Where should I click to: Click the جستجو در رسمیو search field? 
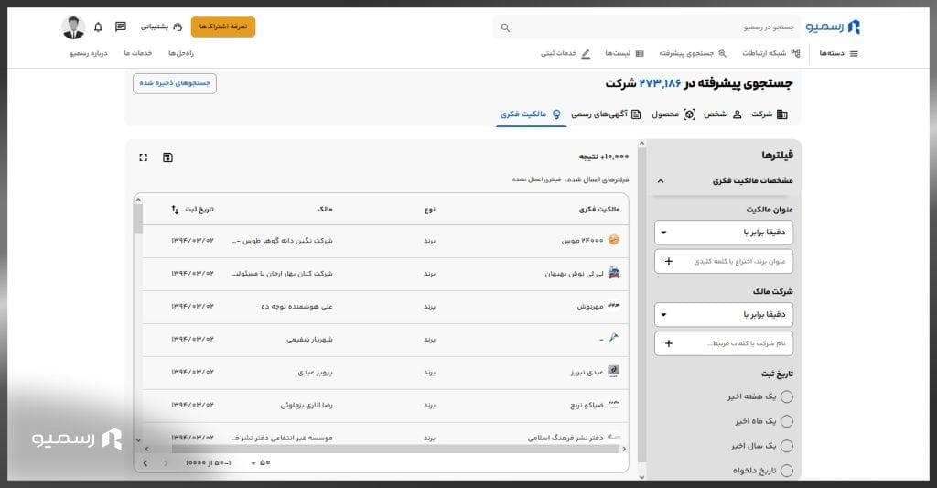point(647,27)
